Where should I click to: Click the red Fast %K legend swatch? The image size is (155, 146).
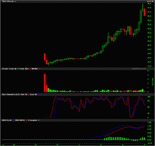pyautogui.click(x=29, y=95)
